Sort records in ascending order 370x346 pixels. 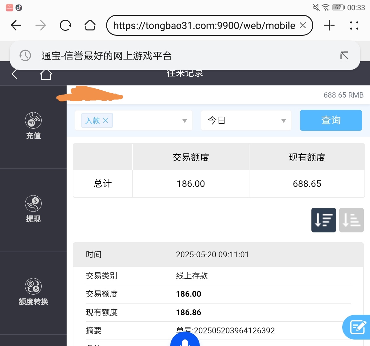click(x=351, y=220)
